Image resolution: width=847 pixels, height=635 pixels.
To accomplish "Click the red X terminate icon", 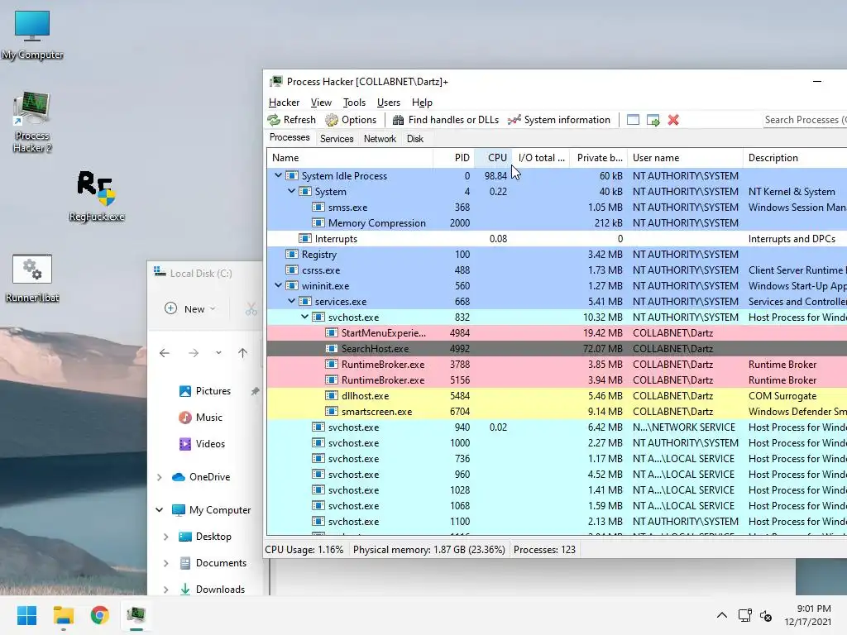I will pyautogui.click(x=673, y=120).
